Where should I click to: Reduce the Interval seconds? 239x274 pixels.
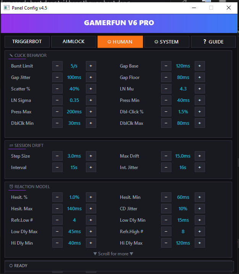pyautogui.click(x=57, y=168)
